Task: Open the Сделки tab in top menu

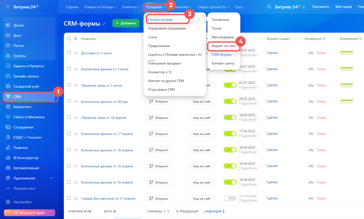Action: (x=72, y=7)
